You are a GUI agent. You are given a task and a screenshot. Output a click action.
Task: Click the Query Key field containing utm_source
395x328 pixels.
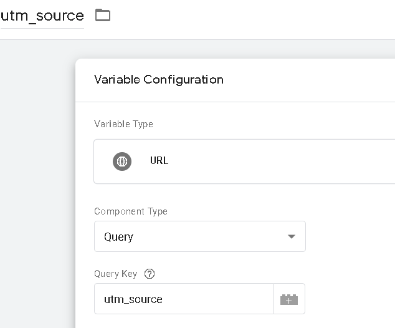184,299
